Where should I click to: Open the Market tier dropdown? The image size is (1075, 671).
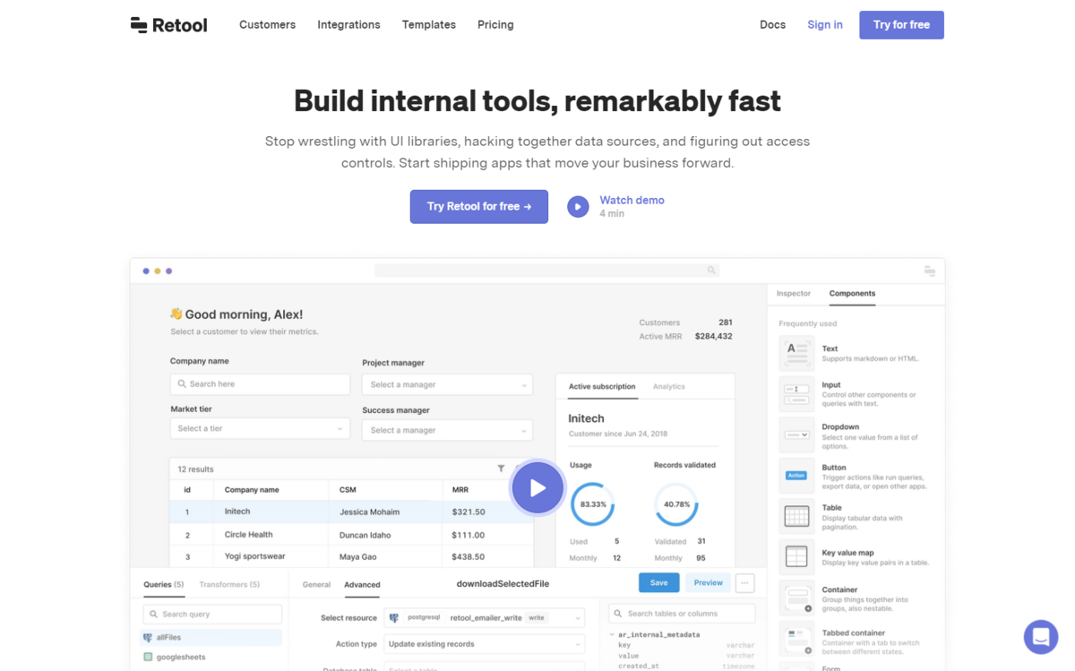[260, 428]
